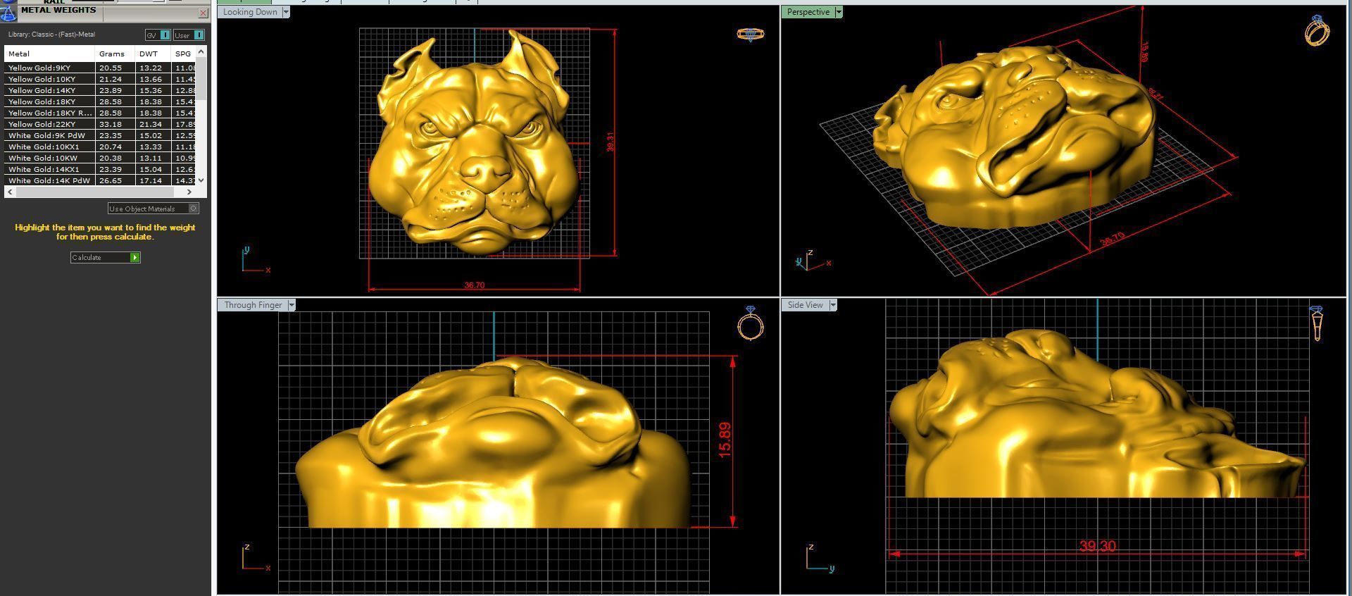
Task: Open the Perspective viewport dropdown arrow
Action: pyautogui.click(x=839, y=12)
